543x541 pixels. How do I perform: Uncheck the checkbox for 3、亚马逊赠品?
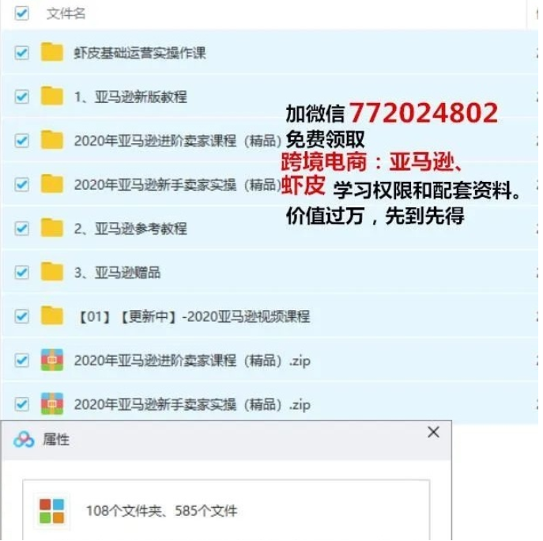click(21, 272)
